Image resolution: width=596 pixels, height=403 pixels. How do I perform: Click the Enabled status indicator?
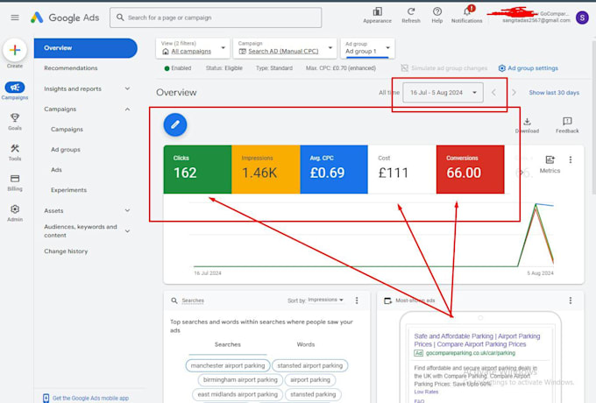point(178,68)
